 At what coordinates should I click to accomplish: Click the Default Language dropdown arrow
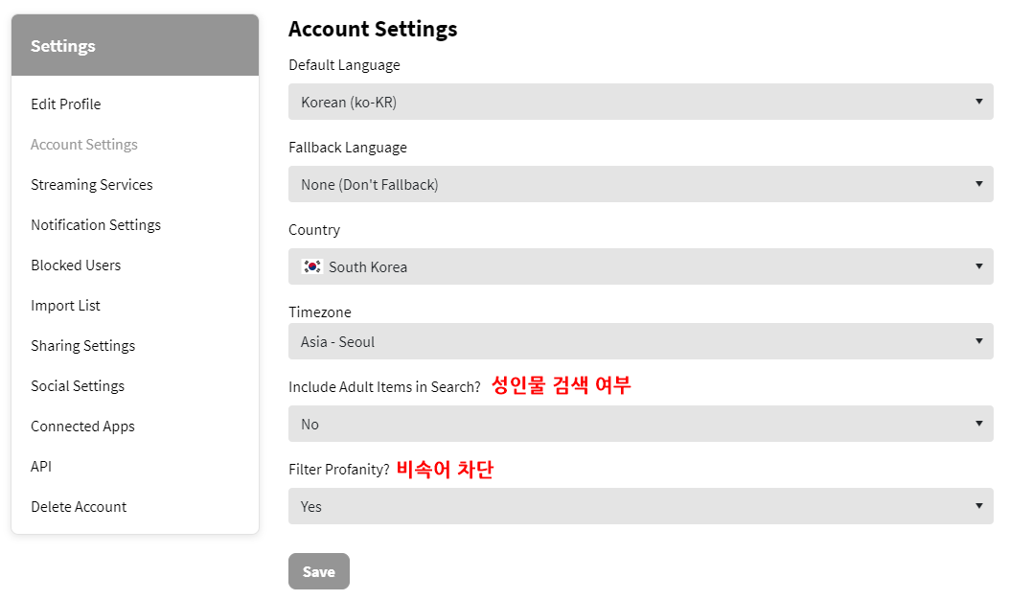979,102
